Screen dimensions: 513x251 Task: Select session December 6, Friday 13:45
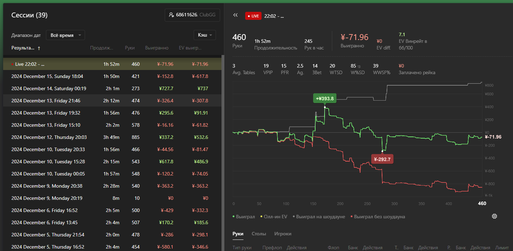point(112,222)
